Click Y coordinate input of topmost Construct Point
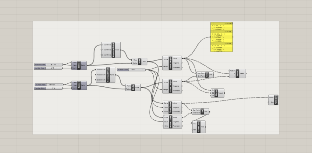 pyautogui.click(x=107, y=50)
